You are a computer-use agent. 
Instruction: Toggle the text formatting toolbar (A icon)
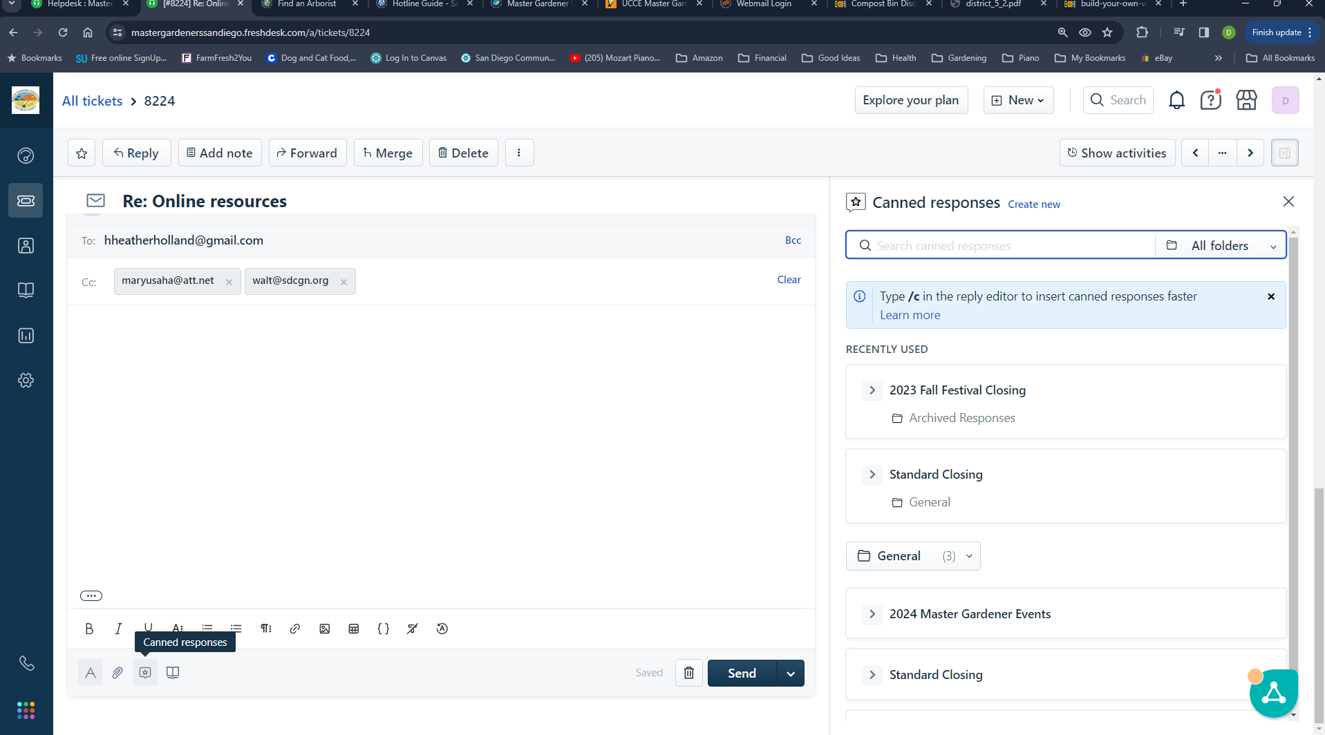(x=90, y=673)
